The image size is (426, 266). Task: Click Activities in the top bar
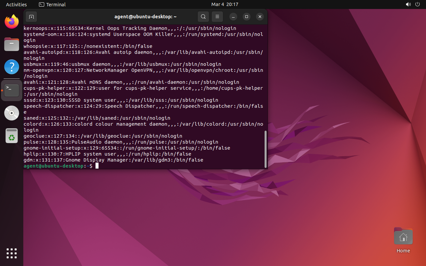[16, 4]
